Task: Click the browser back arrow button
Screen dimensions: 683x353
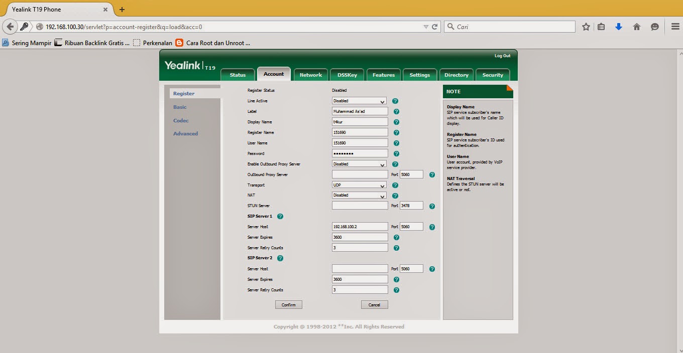Action: click(10, 27)
